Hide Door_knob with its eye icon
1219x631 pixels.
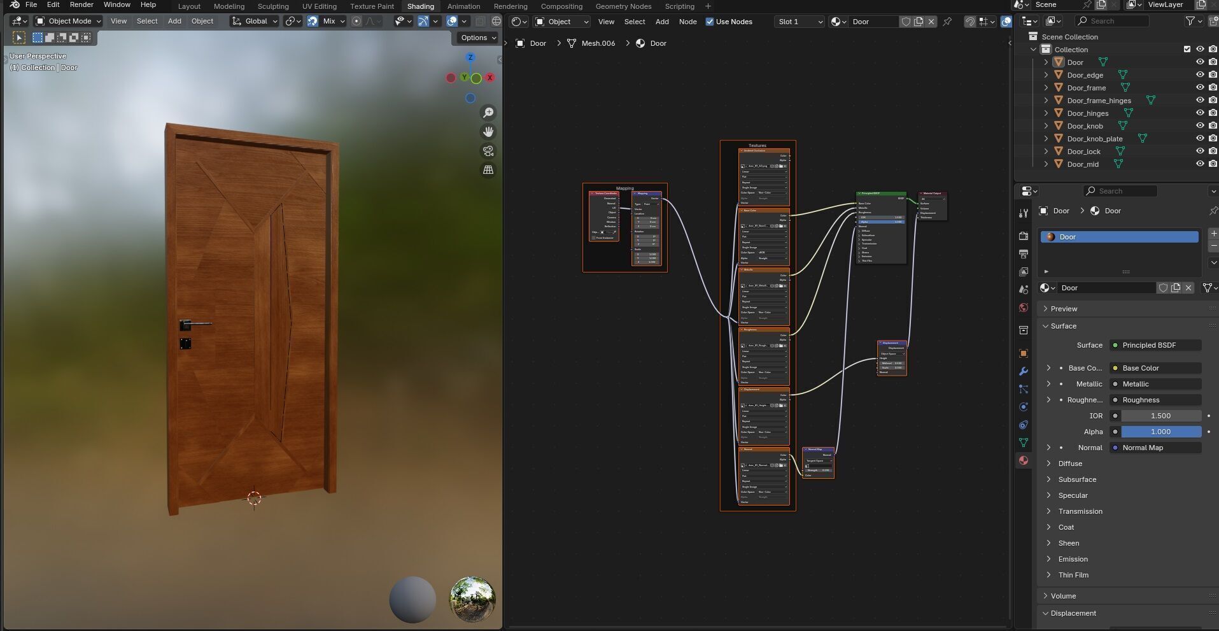point(1200,126)
